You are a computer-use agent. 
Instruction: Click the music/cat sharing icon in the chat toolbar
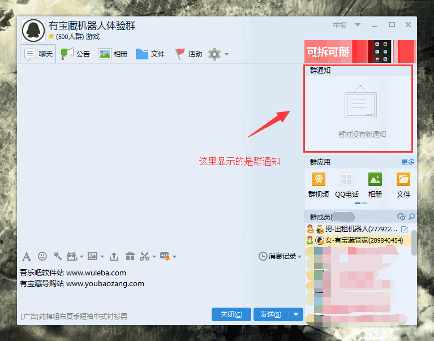(x=72, y=256)
